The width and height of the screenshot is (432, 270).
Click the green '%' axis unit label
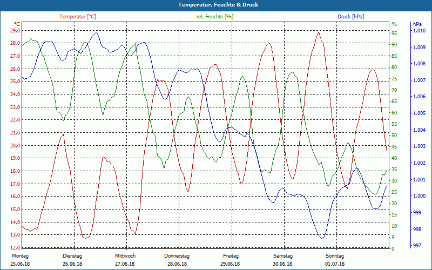[x=394, y=24]
